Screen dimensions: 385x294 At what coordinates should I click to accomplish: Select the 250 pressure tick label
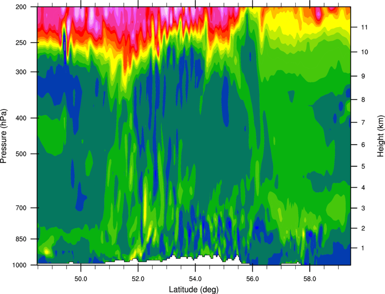pyautogui.click(x=21, y=43)
